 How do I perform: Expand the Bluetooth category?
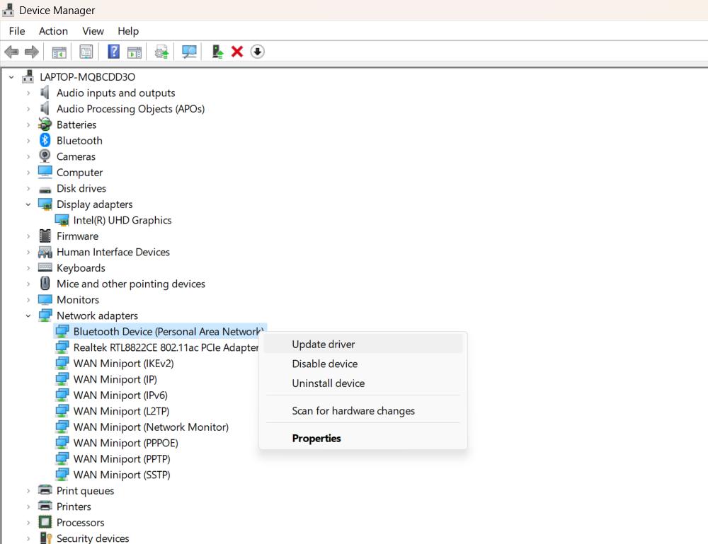(28, 140)
